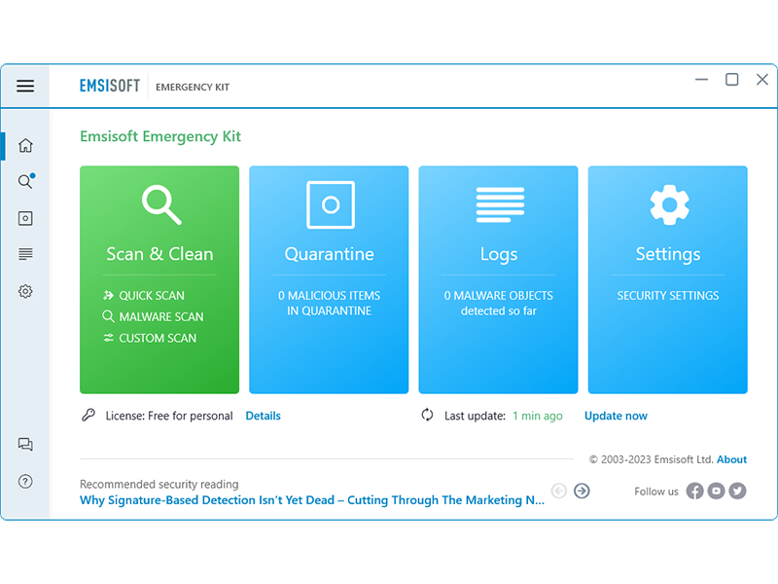Click the Update now link
This screenshot has height=584, width=778.
pyautogui.click(x=616, y=416)
